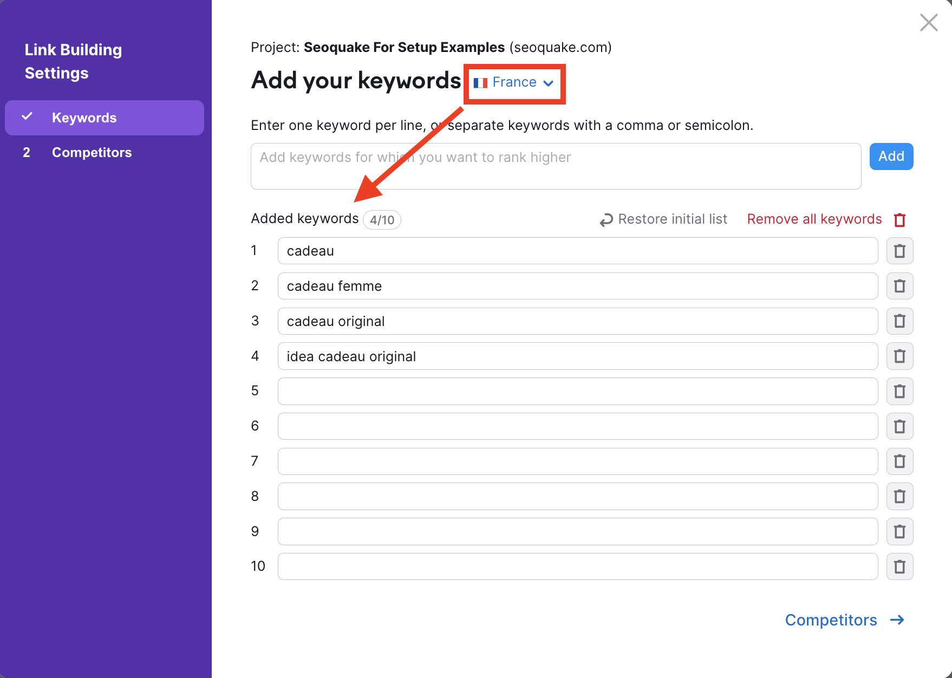Delete the 'cadeau' keyword with trash icon
Viewport: 952px width, 678px height.
point(899,251)
